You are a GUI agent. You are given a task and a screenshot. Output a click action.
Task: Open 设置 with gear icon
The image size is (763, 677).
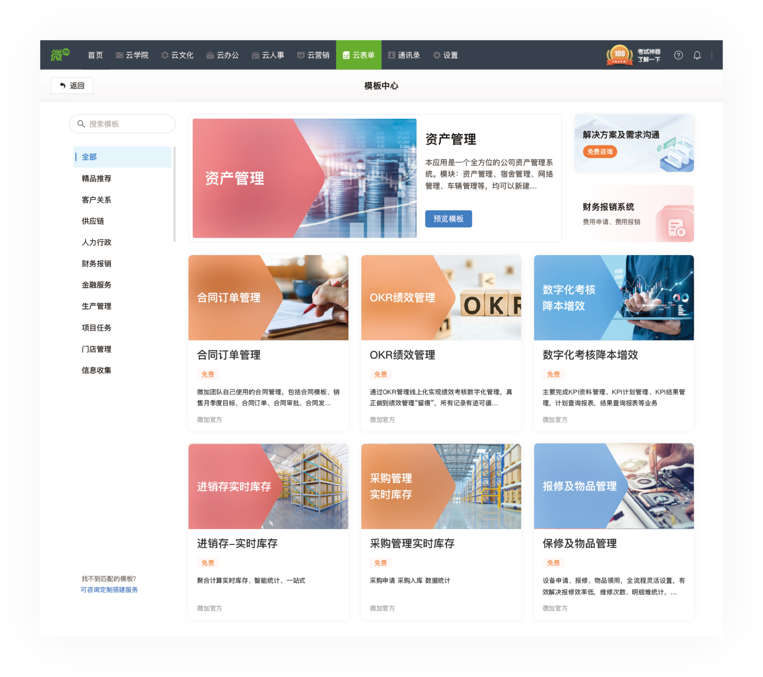446,55
